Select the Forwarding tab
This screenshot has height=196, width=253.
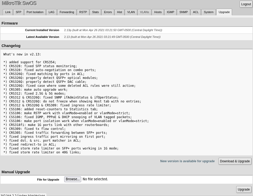pyautogui.click(x=67, y=12)
